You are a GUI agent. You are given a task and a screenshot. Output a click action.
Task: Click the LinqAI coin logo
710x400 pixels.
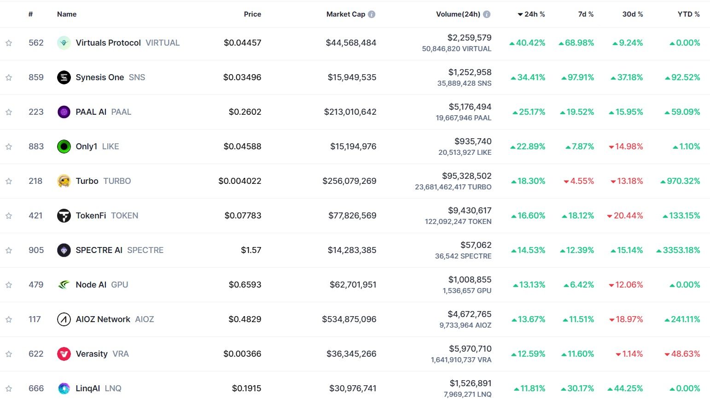point(64,388)
